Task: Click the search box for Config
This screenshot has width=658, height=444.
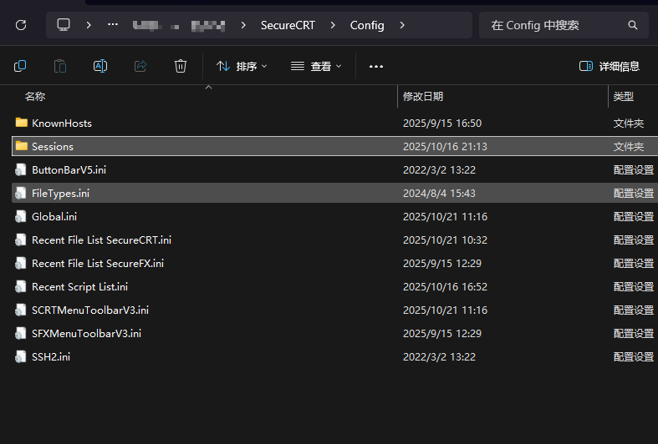Action: (564, 25)
